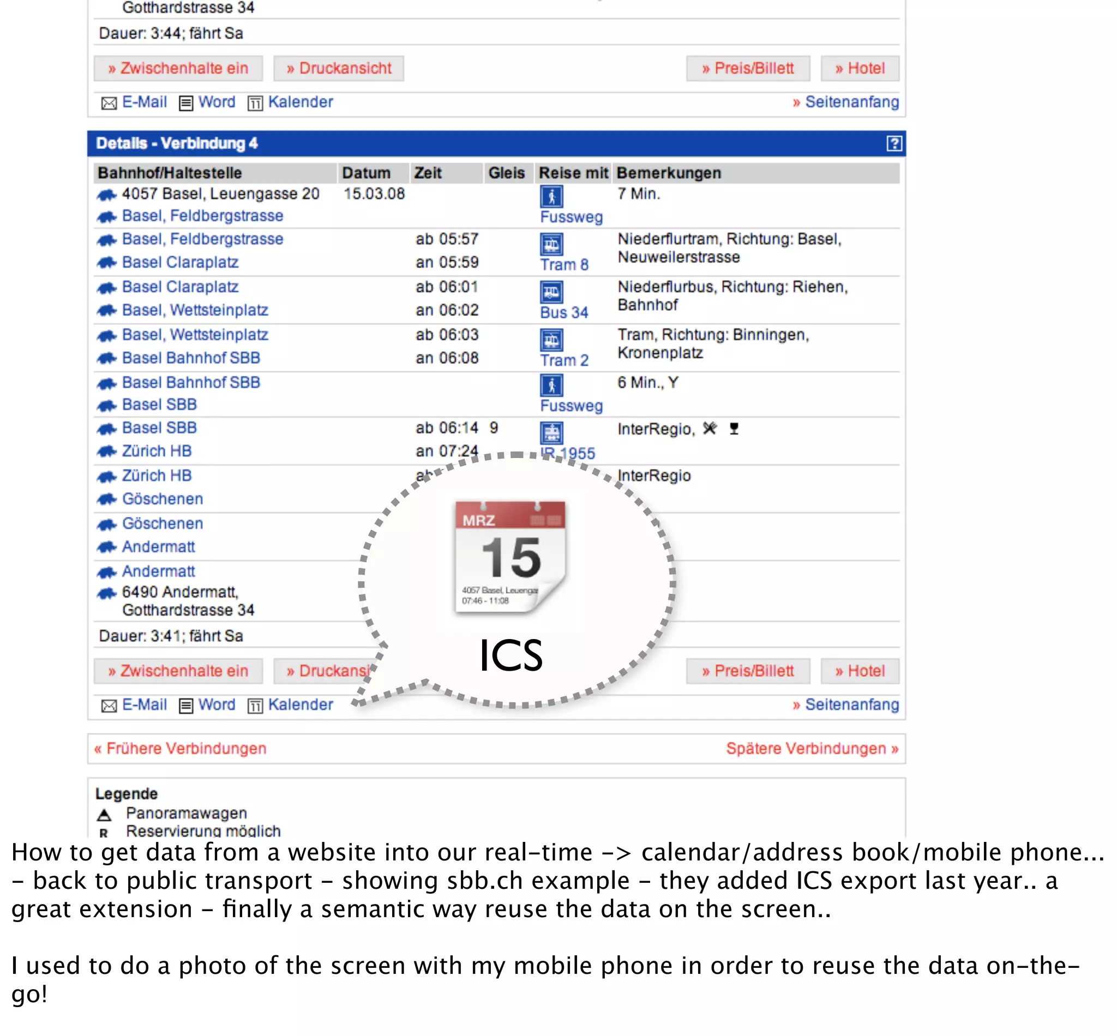Load Spätere Verbindungen later connections
Screen dimensions: 1117x1036
(x=812, y=749)
